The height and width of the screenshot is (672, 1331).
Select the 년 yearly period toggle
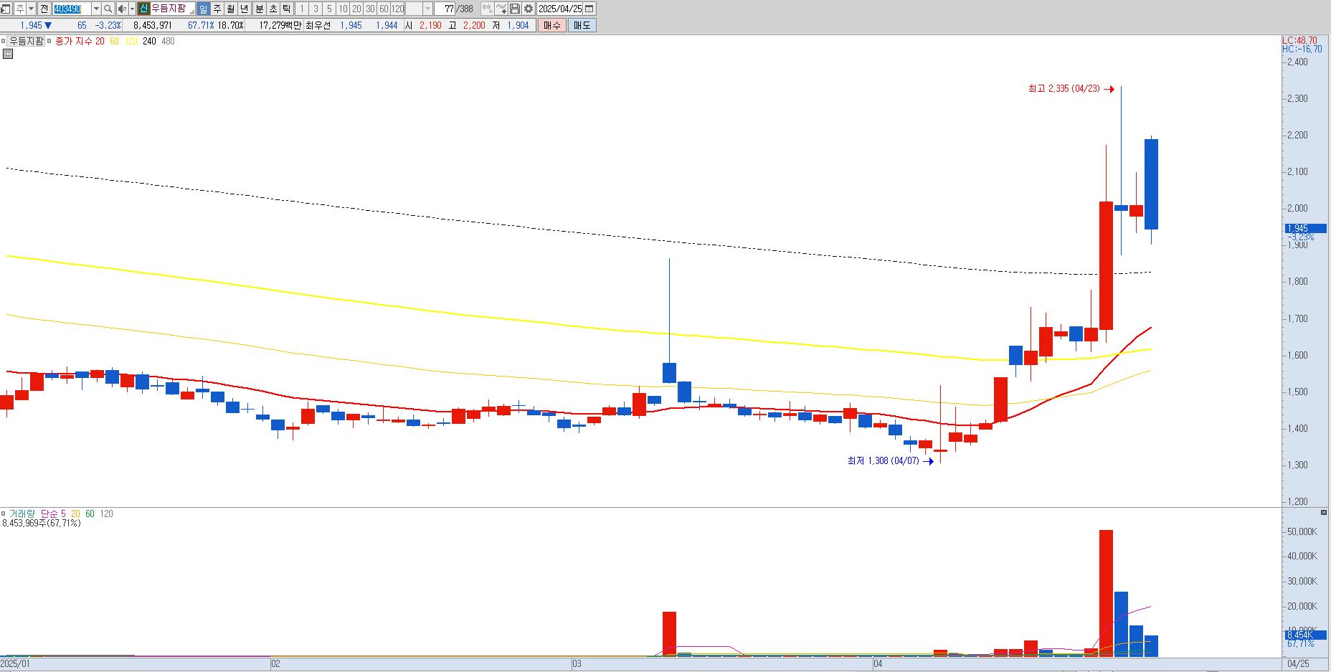[x=244, y=9]
